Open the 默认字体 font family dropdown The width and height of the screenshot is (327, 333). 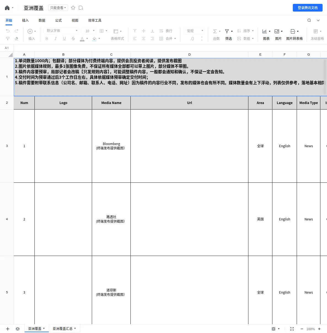point(62,31)
